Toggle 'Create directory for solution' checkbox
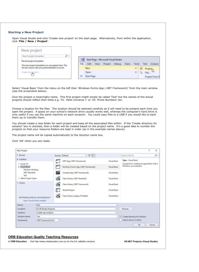This screenshot has width=199, height=272. [120, 216]
